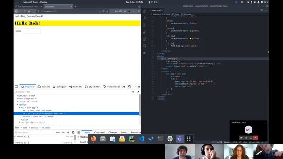
Task: Switch to the Changes side tab
Action: pos(113,132)
